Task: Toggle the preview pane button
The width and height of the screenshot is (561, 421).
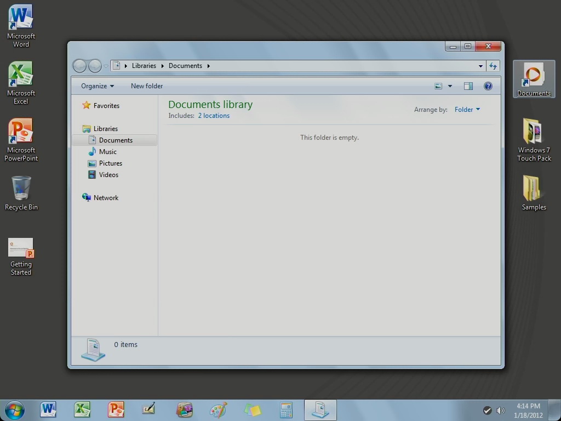Action: [468, 86]
